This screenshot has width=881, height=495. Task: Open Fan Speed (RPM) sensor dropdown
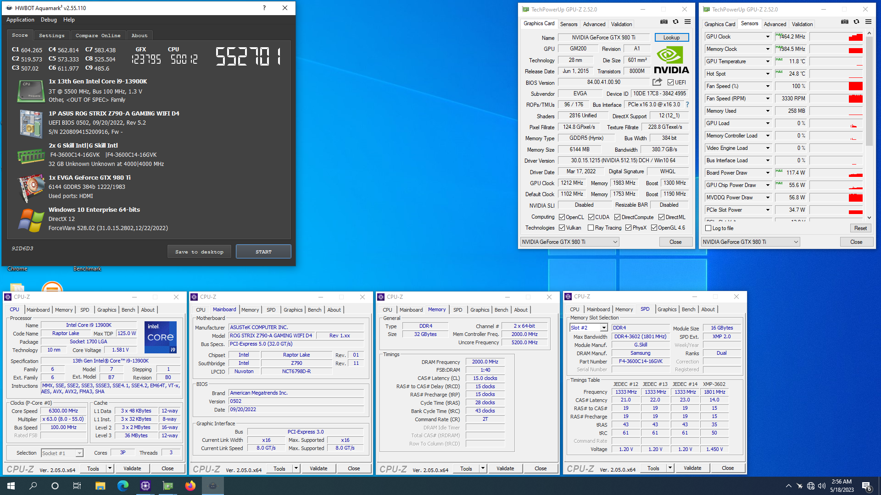coord(767,99)
